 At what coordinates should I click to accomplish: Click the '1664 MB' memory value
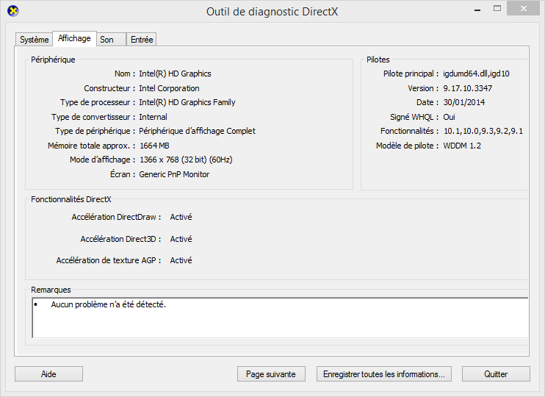(154, 146)
